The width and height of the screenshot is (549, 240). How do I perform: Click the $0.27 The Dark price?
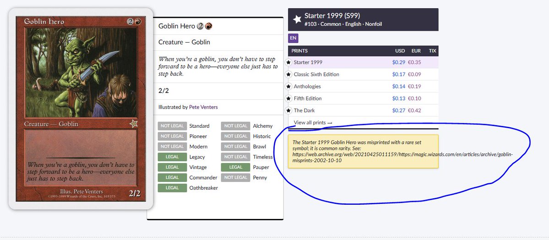[x=399, y=110]
